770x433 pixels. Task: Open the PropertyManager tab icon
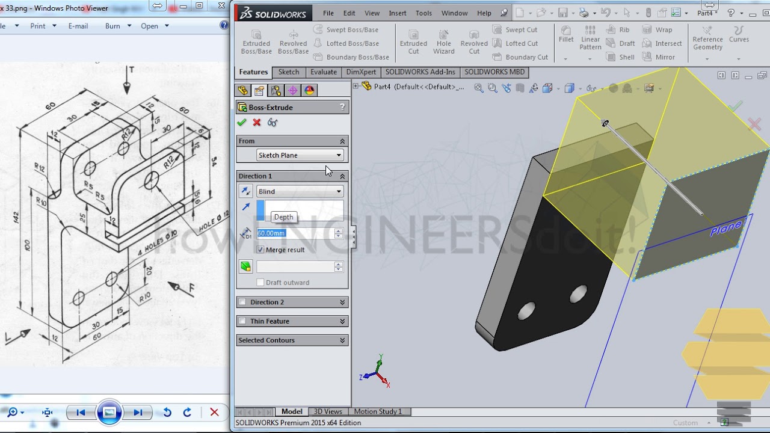click(x=259, y=90)
